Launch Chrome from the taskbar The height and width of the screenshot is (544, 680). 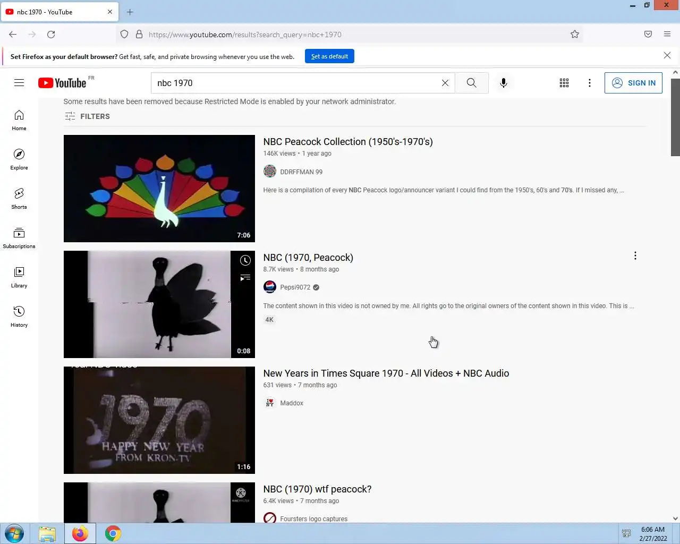pos(113,533)
